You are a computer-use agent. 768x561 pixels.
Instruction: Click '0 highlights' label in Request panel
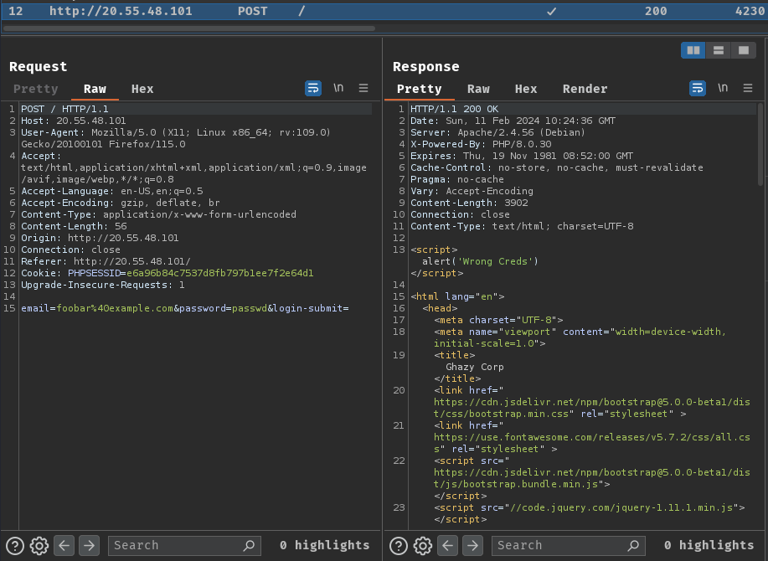coord(325,545)
